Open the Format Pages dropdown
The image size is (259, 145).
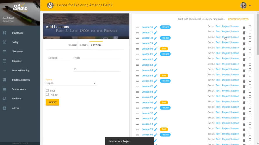[x=71, y=83]
